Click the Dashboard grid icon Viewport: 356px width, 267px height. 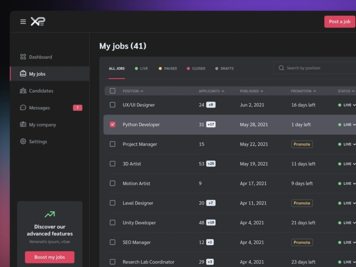tap(23, 57)
